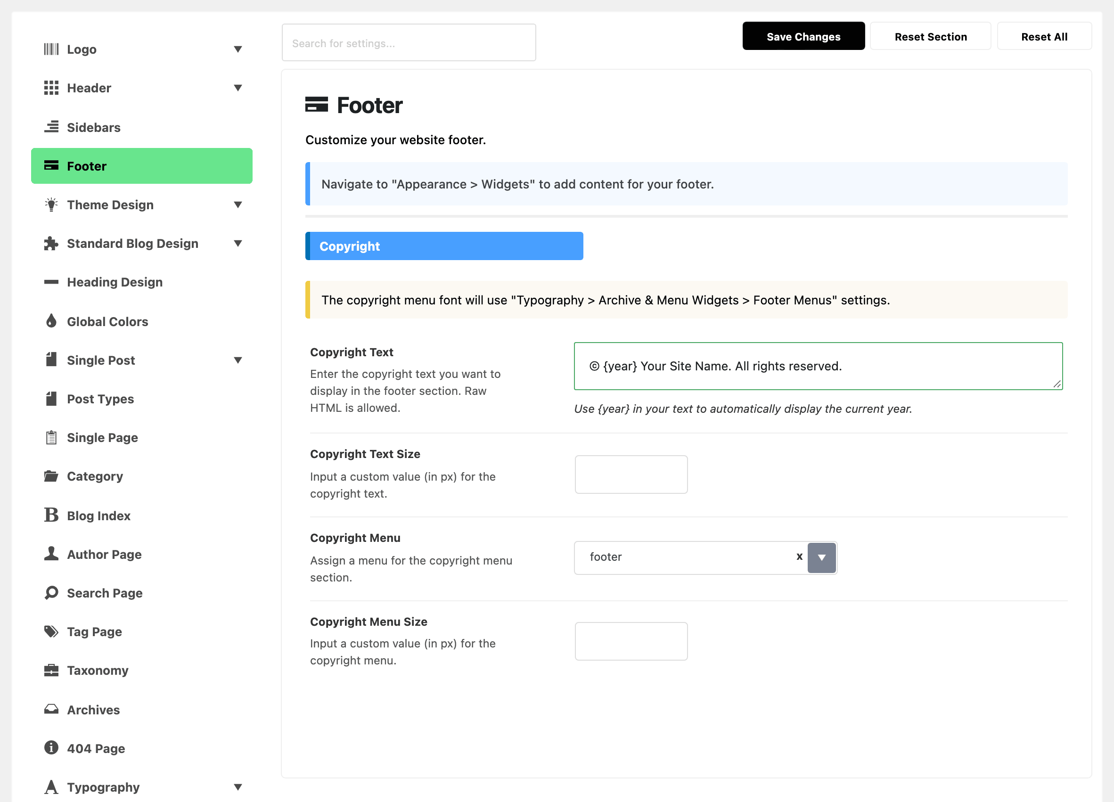Expand the Header section arrow
1114x802 pixels.
click(x=238, y=88)
